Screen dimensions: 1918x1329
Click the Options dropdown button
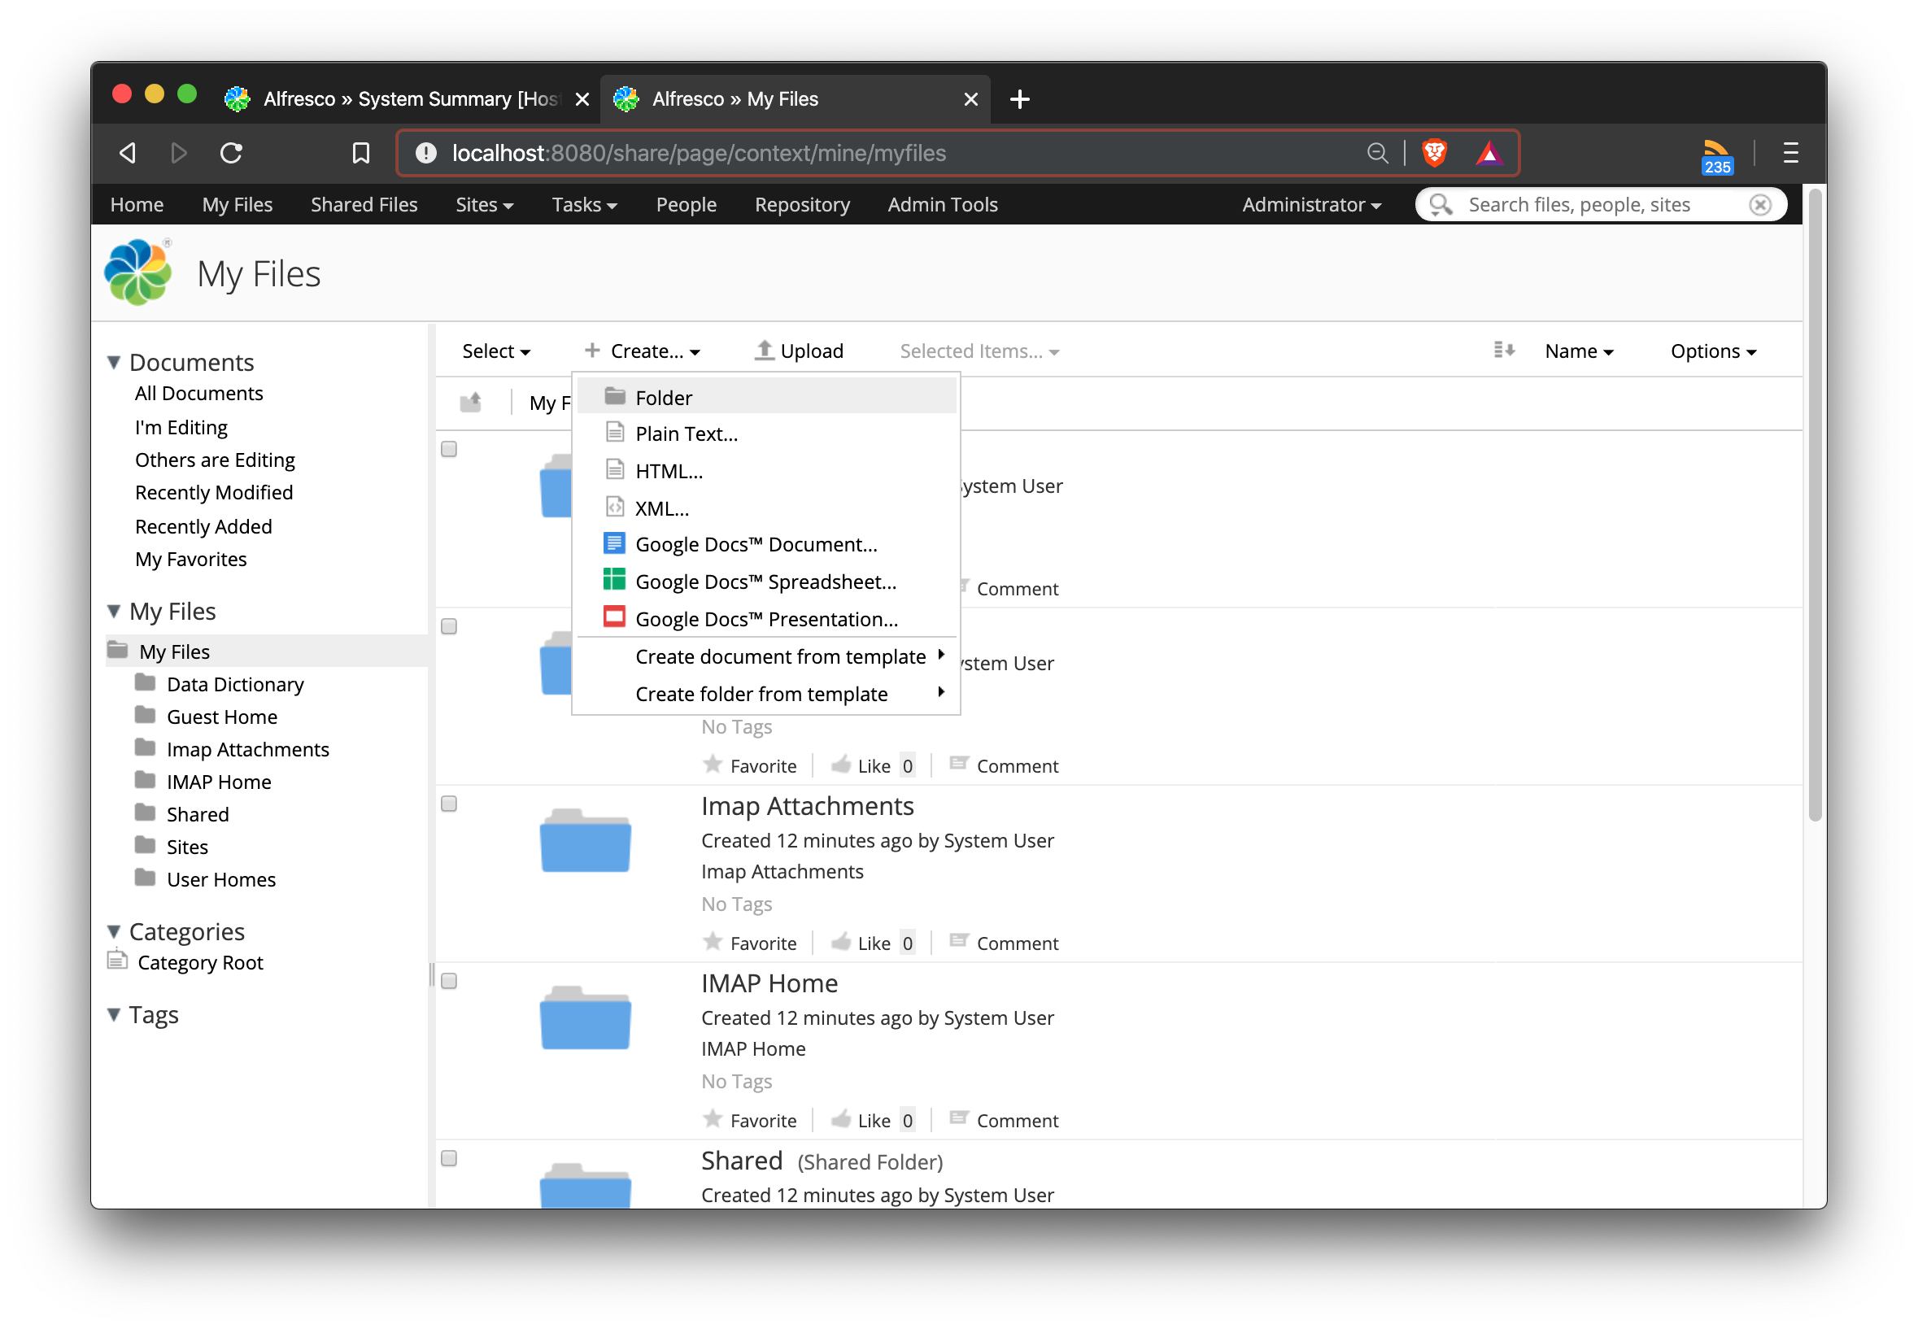point(1712,350)
